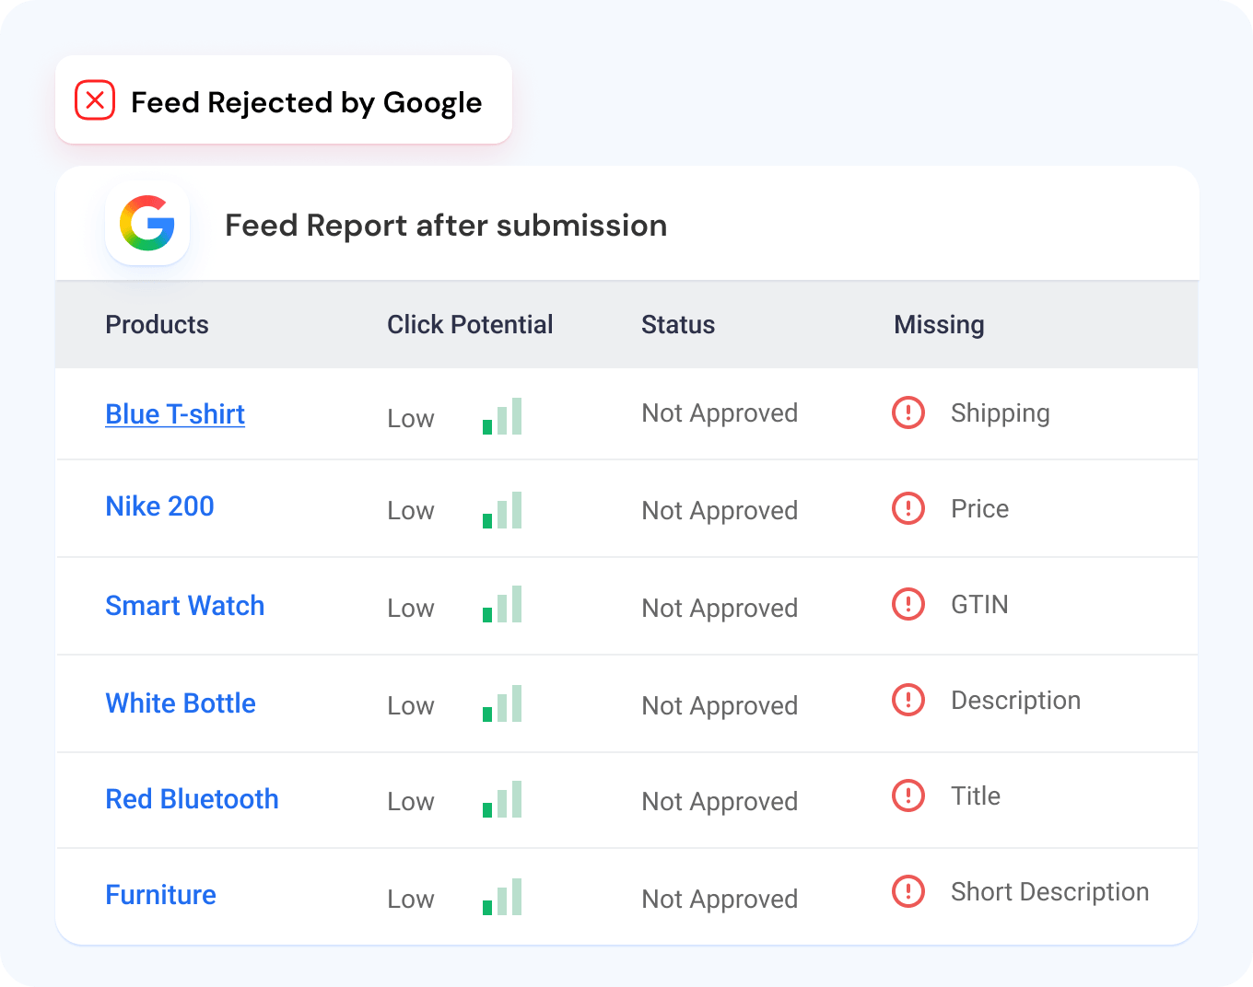Open the Blue T-shirt product link
Viewport: 1253px width, 987px height.
click(175, 414)
